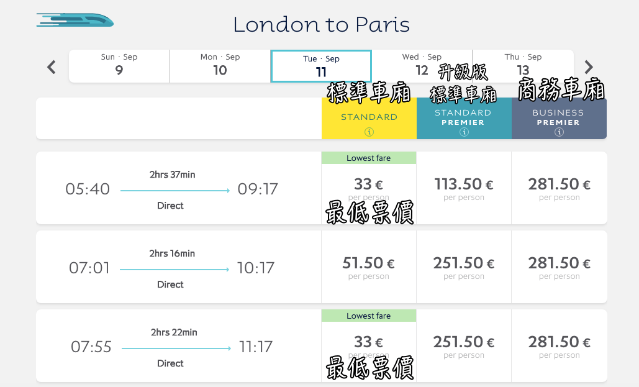The image size is (639, 387).
Task: Open info icon under Business Premier
Action: point(559,132)
